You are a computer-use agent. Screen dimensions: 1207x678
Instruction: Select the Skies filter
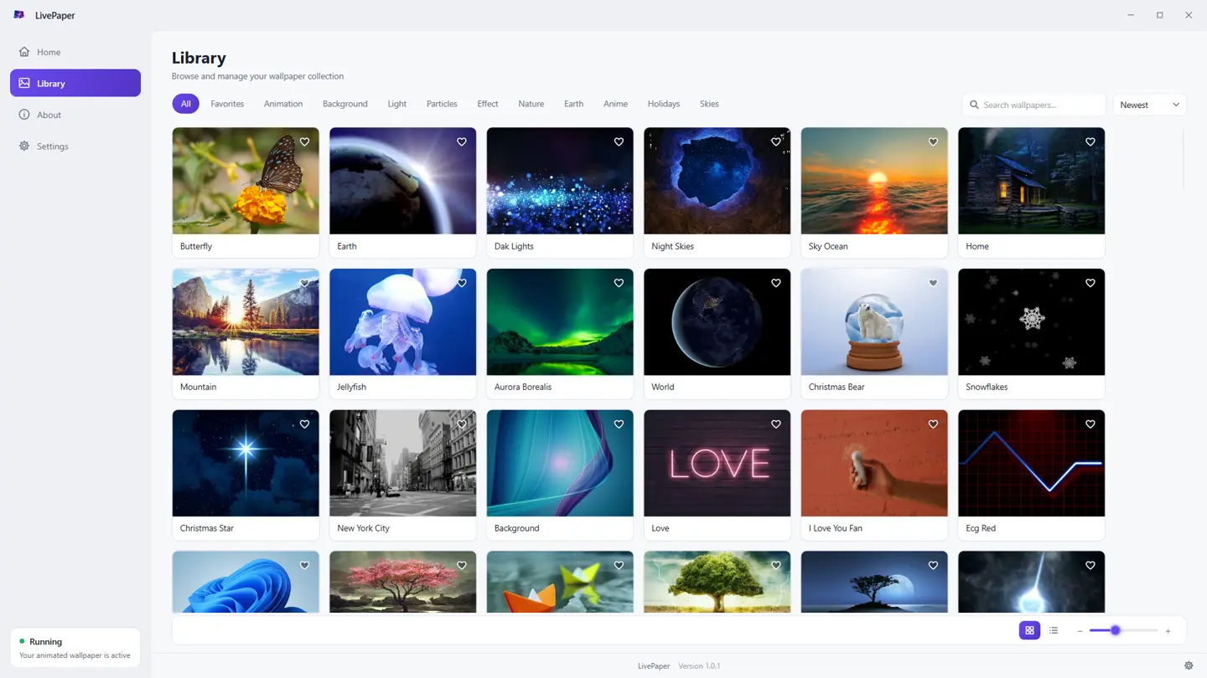[x=709, y=104]
